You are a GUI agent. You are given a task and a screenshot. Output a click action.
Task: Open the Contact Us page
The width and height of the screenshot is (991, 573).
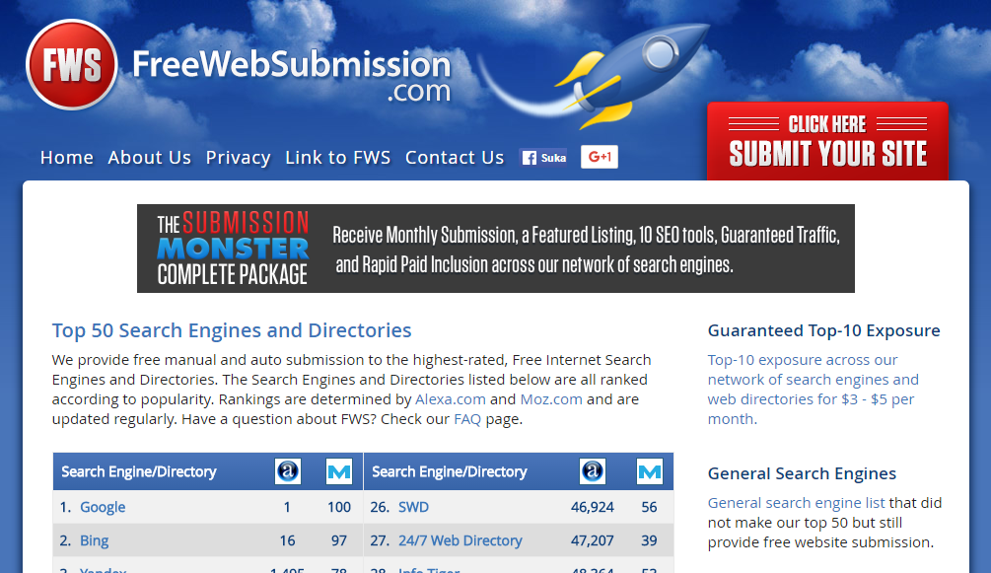(455, 158)
